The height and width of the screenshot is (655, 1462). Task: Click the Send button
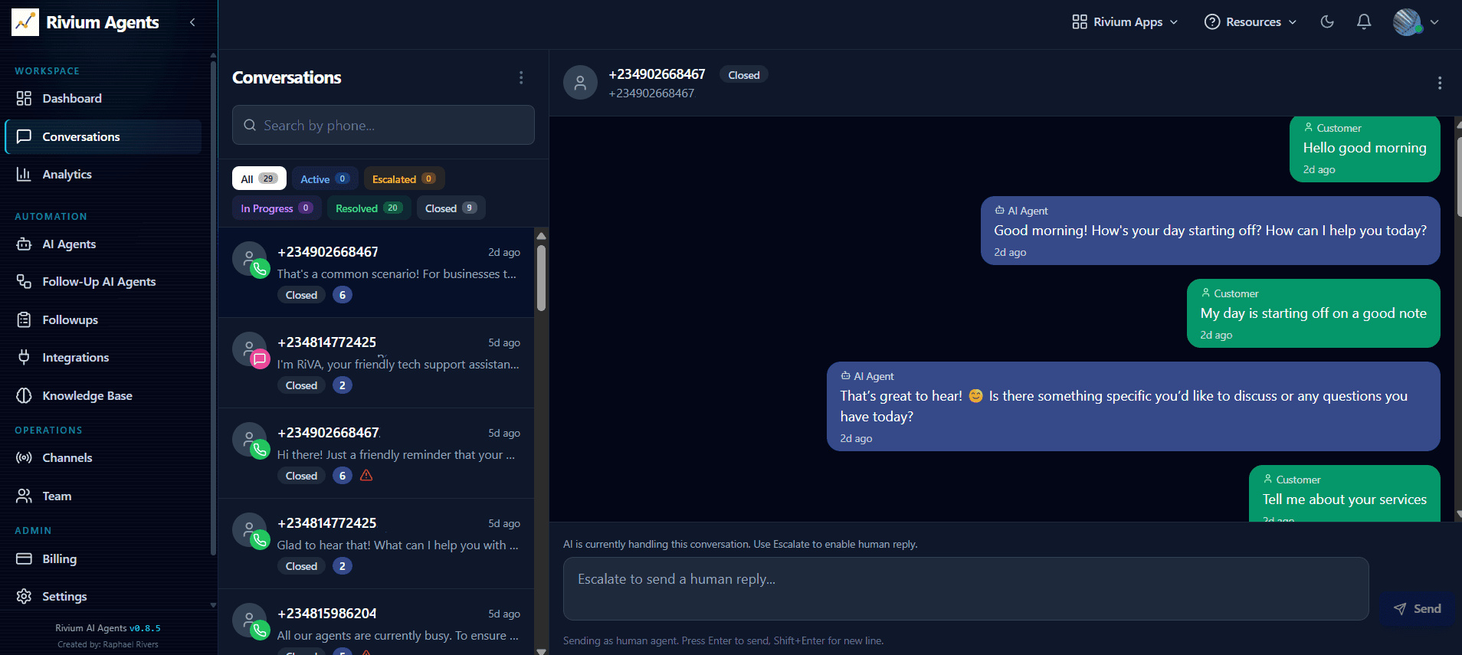click(1417, 608)
